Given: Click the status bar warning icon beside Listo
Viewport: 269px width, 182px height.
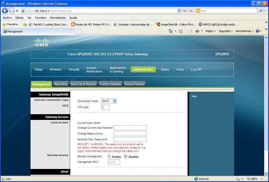Looking at the screenshot, I should 3,179.
